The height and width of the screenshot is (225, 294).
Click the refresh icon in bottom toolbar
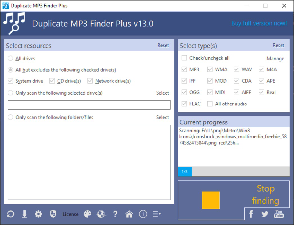coord(10,214)
